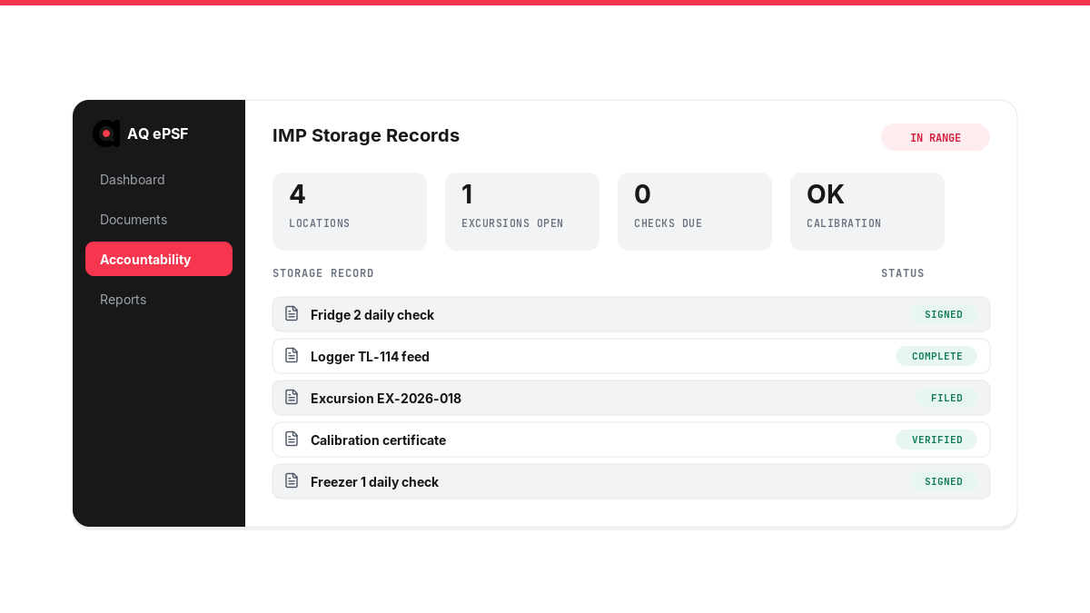Click the document icon beside Calibration certificate

tap(292, 439)
